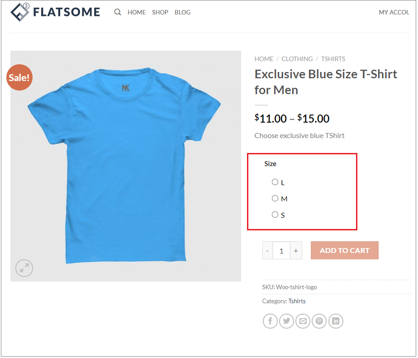Share on Facebook icon
The image size is (418, 358).
(x=270, y=321)
